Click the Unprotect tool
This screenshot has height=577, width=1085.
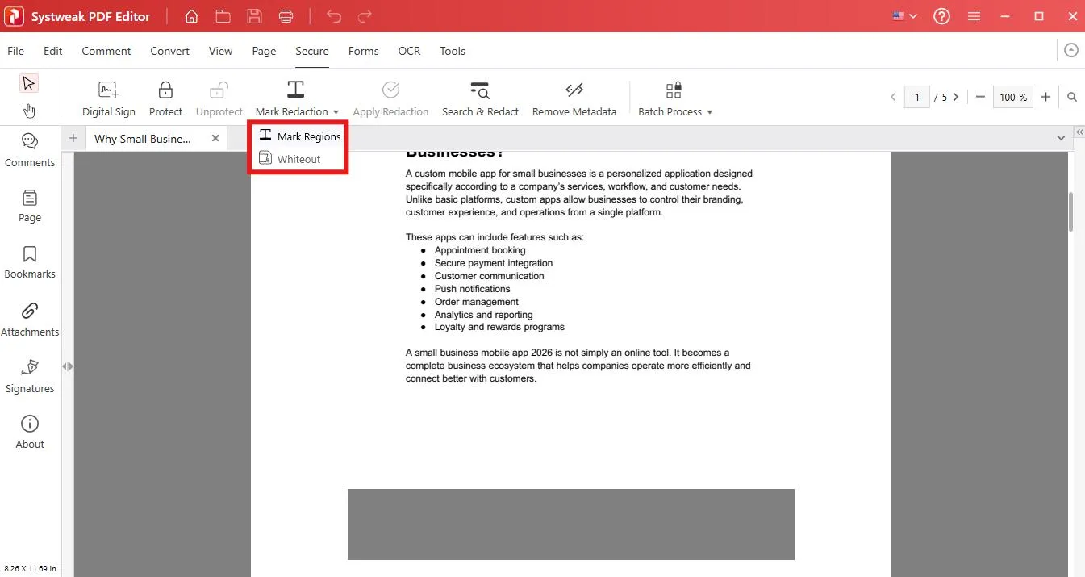click(x=219, y=99)
